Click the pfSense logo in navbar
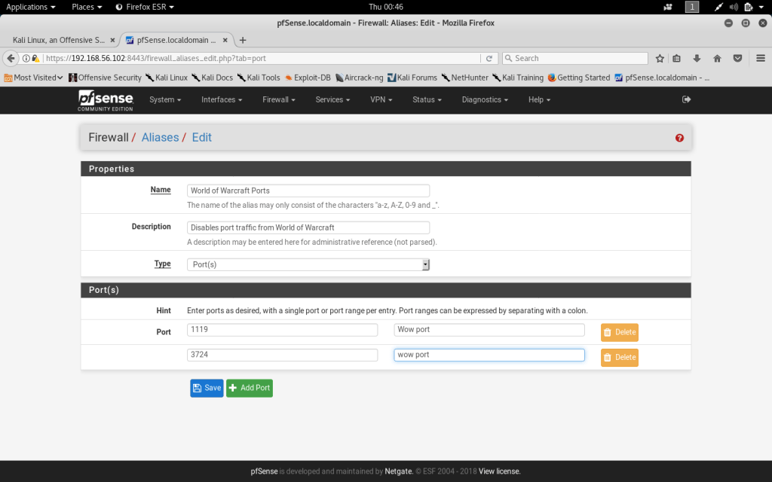Viewport: 772px width, 482px height. [106, 99]
